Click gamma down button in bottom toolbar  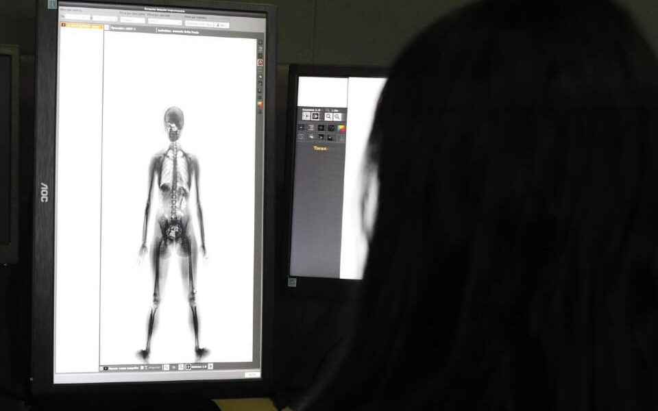tap(188, 366)
